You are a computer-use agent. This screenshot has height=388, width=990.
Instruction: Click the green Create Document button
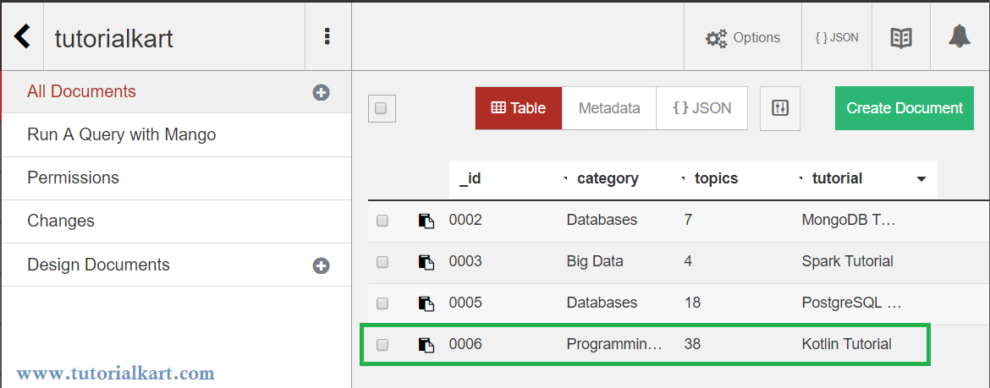click(905, 108)
